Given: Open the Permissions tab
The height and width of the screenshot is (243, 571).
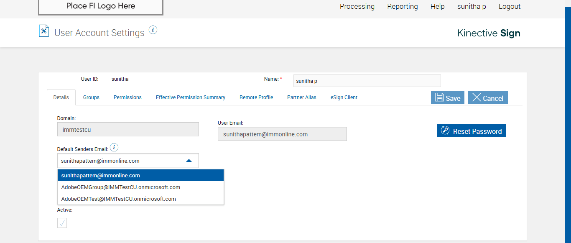Looking at the screenshot, I should coord(127,97).
